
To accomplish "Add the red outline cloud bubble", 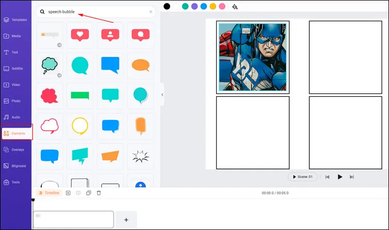I will [50, 126].
